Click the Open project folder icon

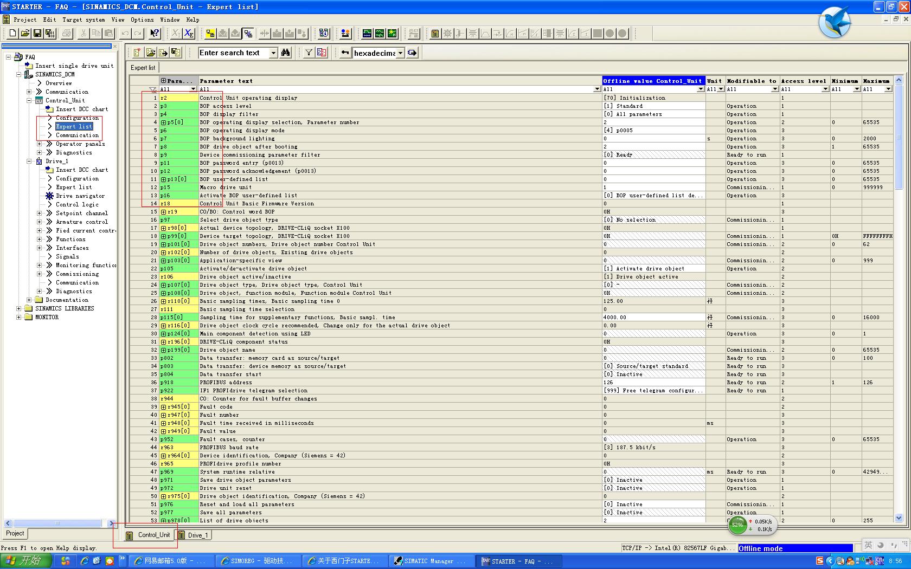25,34
